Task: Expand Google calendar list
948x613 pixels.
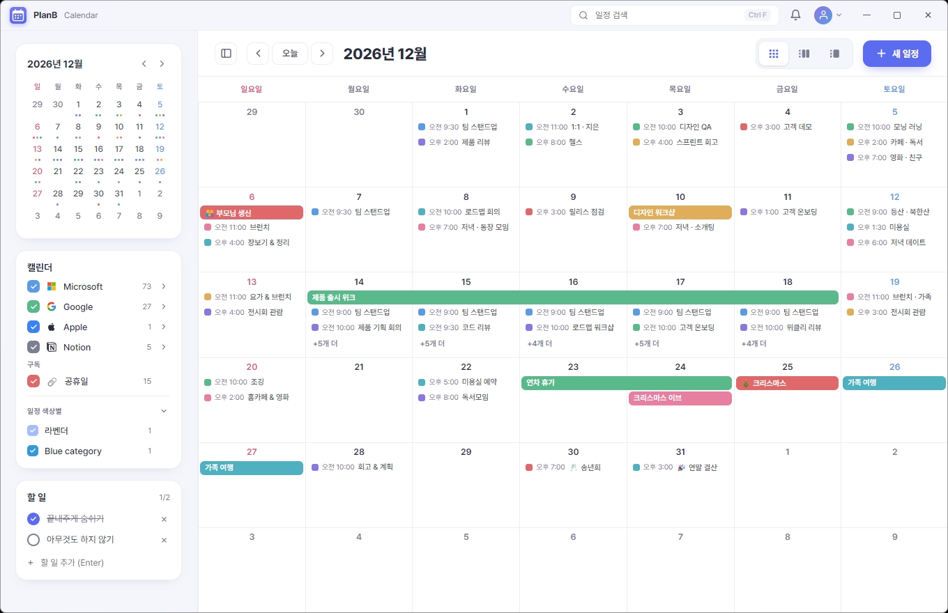Action: [x=164, y=306]
